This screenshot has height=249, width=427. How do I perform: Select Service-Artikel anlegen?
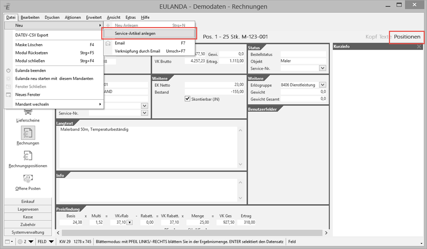click(149, 33)
